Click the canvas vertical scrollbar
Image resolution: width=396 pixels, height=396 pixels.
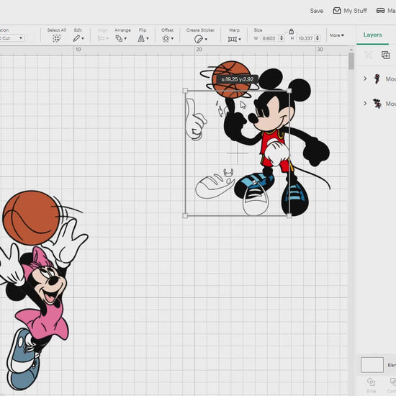(351, 61)
